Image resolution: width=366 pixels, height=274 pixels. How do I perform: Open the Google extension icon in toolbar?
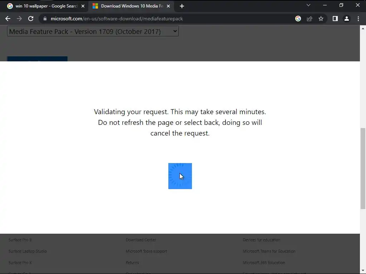(x=298, y=19)
